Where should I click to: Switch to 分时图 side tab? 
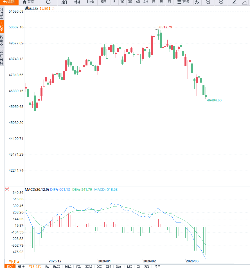point(2,13)
